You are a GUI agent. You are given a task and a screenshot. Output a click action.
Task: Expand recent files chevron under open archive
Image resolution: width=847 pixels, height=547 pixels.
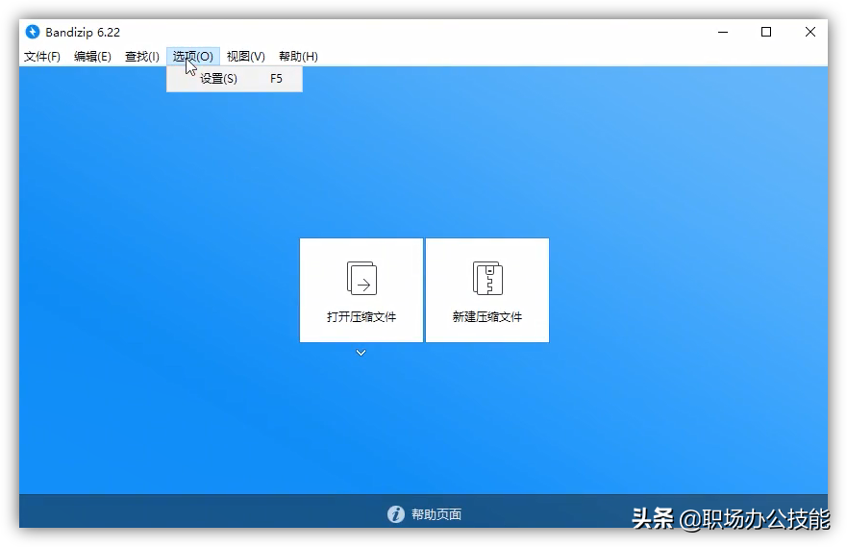click(x=361, y=353)
